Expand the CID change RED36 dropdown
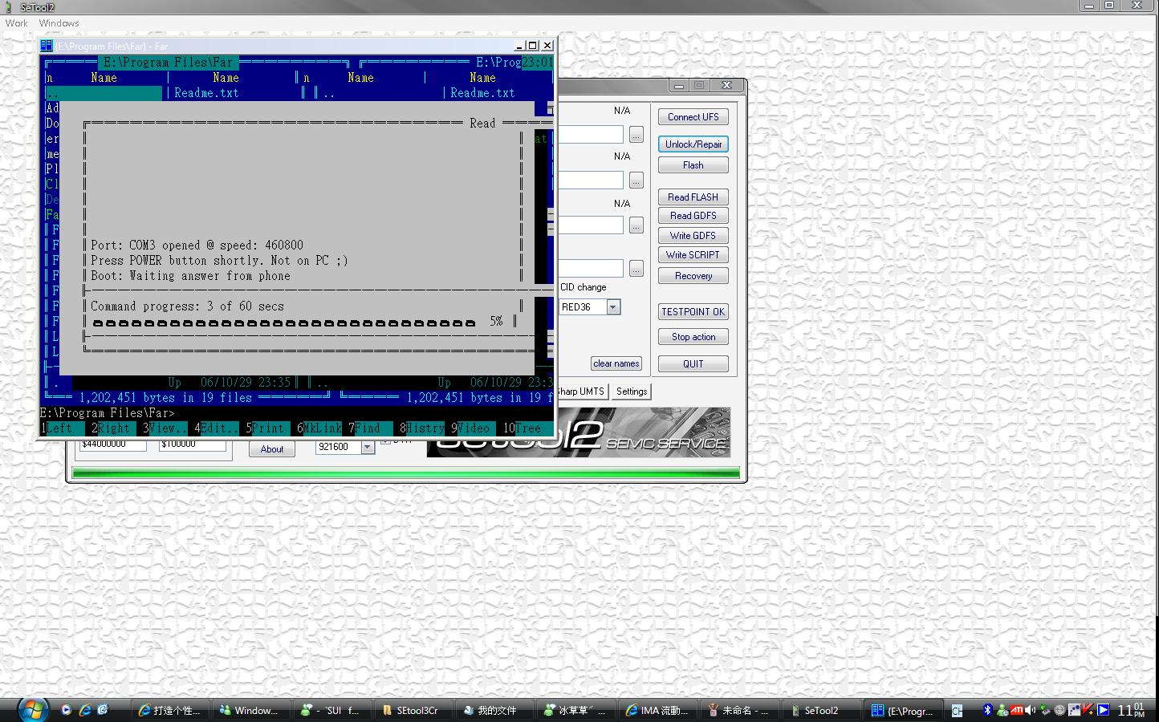 tap(613, 307)
